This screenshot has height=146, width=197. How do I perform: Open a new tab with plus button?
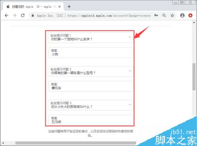(x=69, y=6)
